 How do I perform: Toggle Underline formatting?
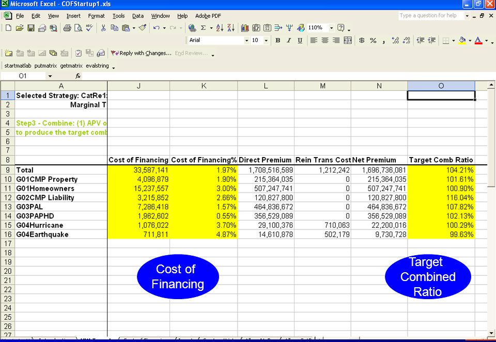pyautogui.click(x=300, y=40)
